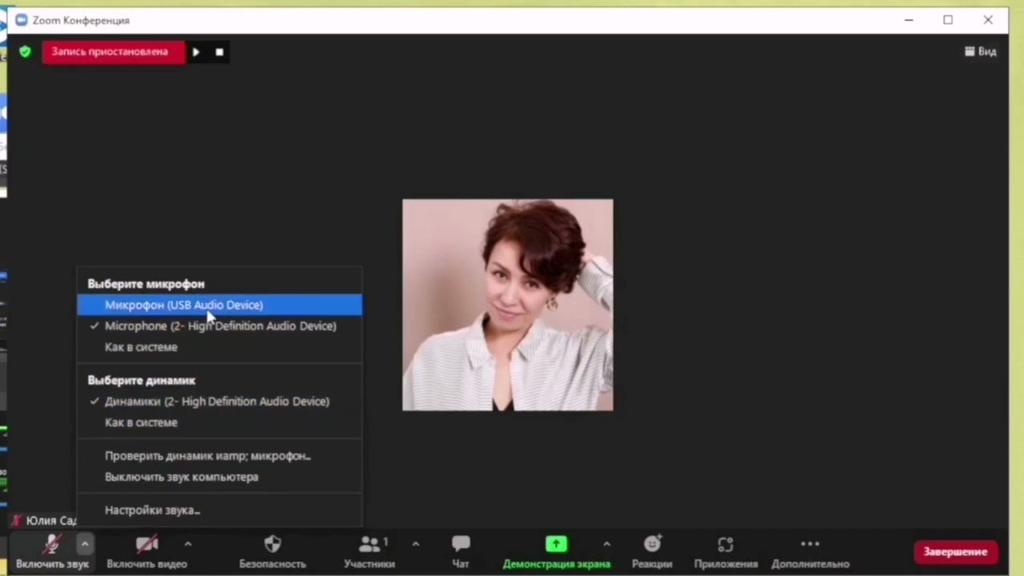Click the red Завершение end button
1024x576 pixels.
tap(955, 552)
